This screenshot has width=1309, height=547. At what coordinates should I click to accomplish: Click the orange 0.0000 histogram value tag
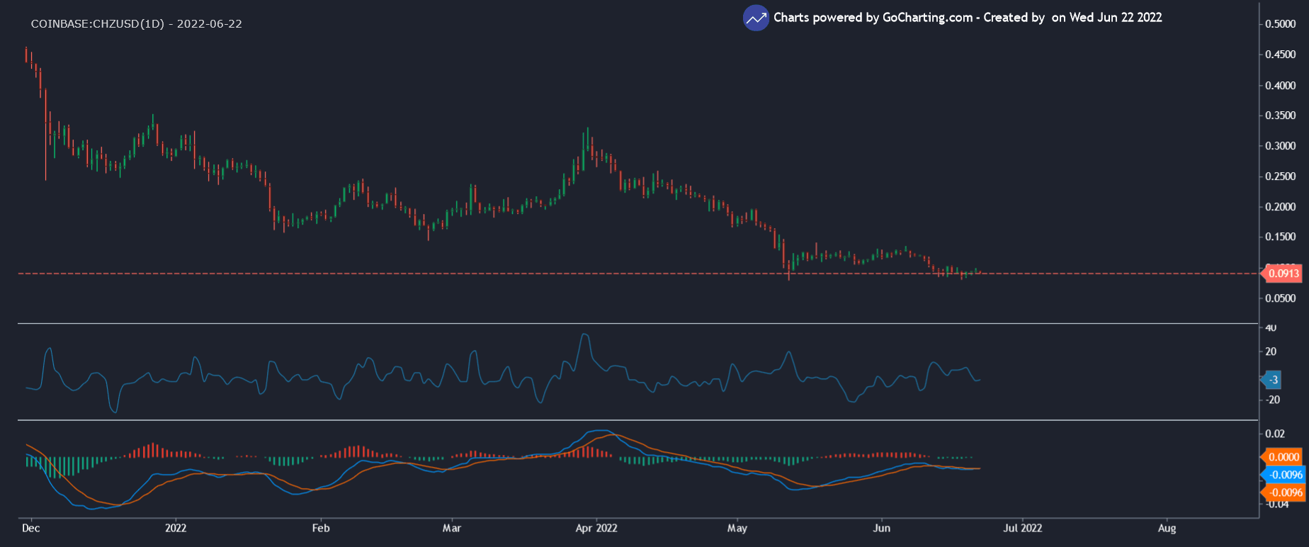pos(1283,457)
